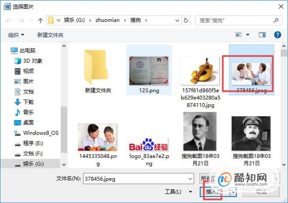Viewport: 288px width, 203px height.
Task: Click 搜狗 in address breadcrumb
Action: point(135,20)
